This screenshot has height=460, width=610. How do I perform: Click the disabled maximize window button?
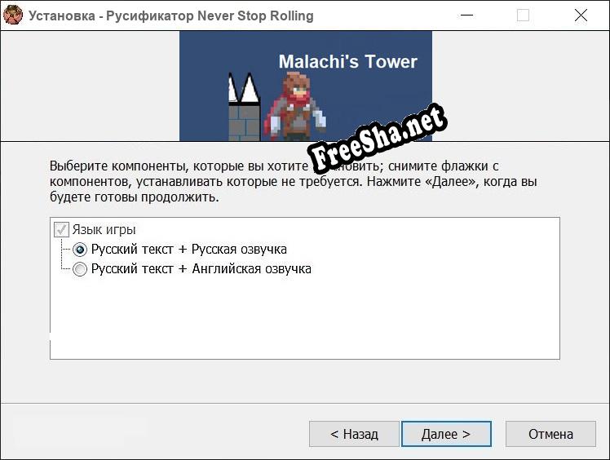523,15
